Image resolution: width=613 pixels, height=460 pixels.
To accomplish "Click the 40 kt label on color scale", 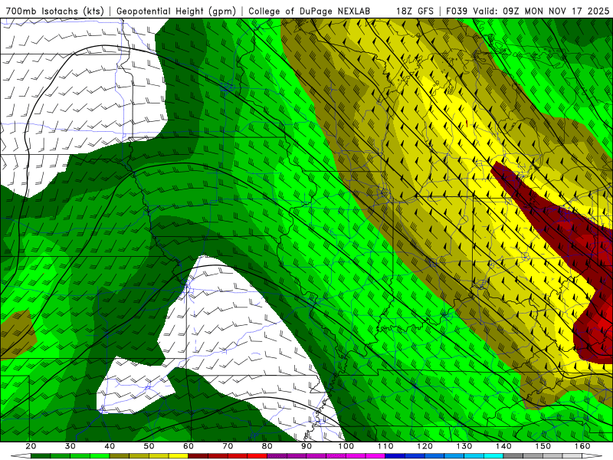I will (x=110, y=446).
